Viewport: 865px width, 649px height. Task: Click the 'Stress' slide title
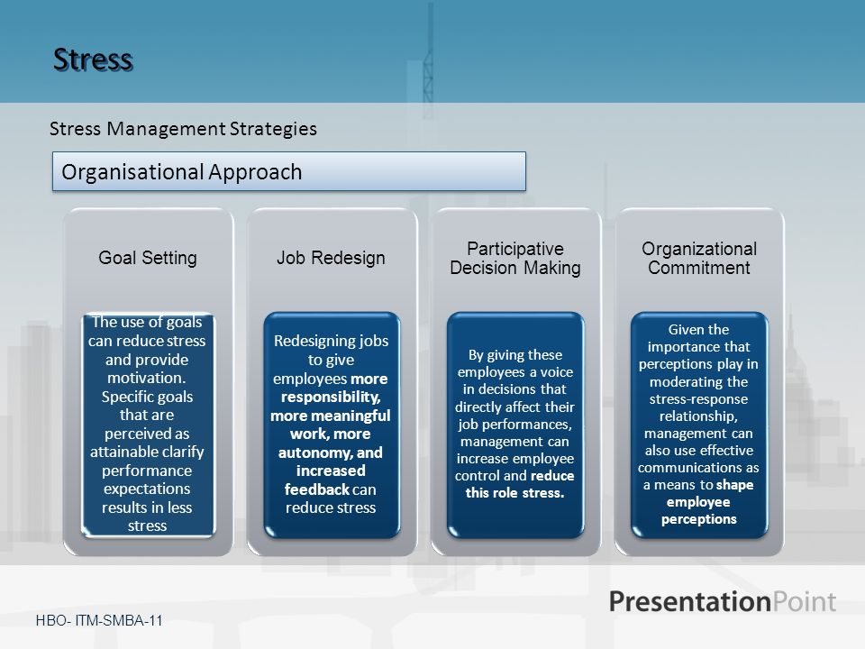point(93,59)
